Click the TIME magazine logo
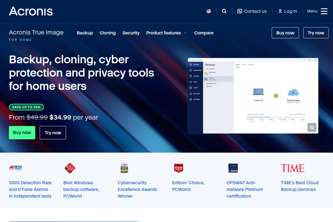This screenshot has width=333, height=222. [292, 168]
